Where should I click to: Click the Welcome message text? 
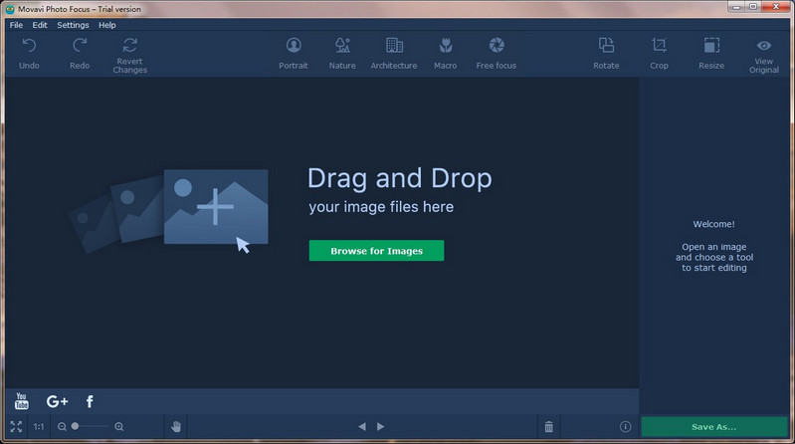click(713, 224)
